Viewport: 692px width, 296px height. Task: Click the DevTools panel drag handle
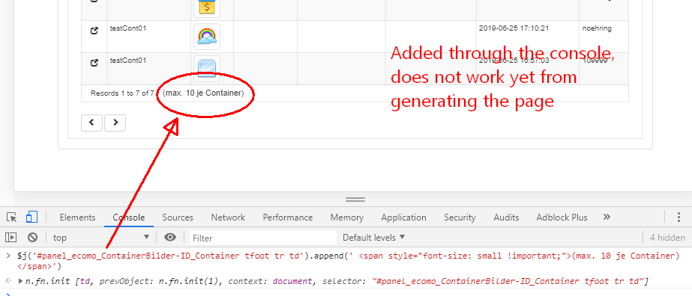[355, 200]
